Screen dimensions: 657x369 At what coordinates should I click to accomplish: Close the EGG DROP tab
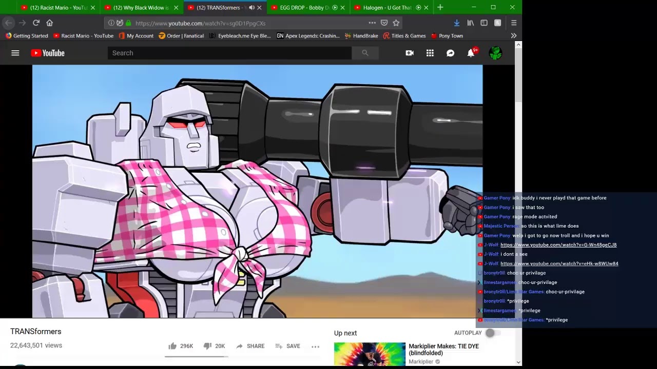(x=342, y=8)
